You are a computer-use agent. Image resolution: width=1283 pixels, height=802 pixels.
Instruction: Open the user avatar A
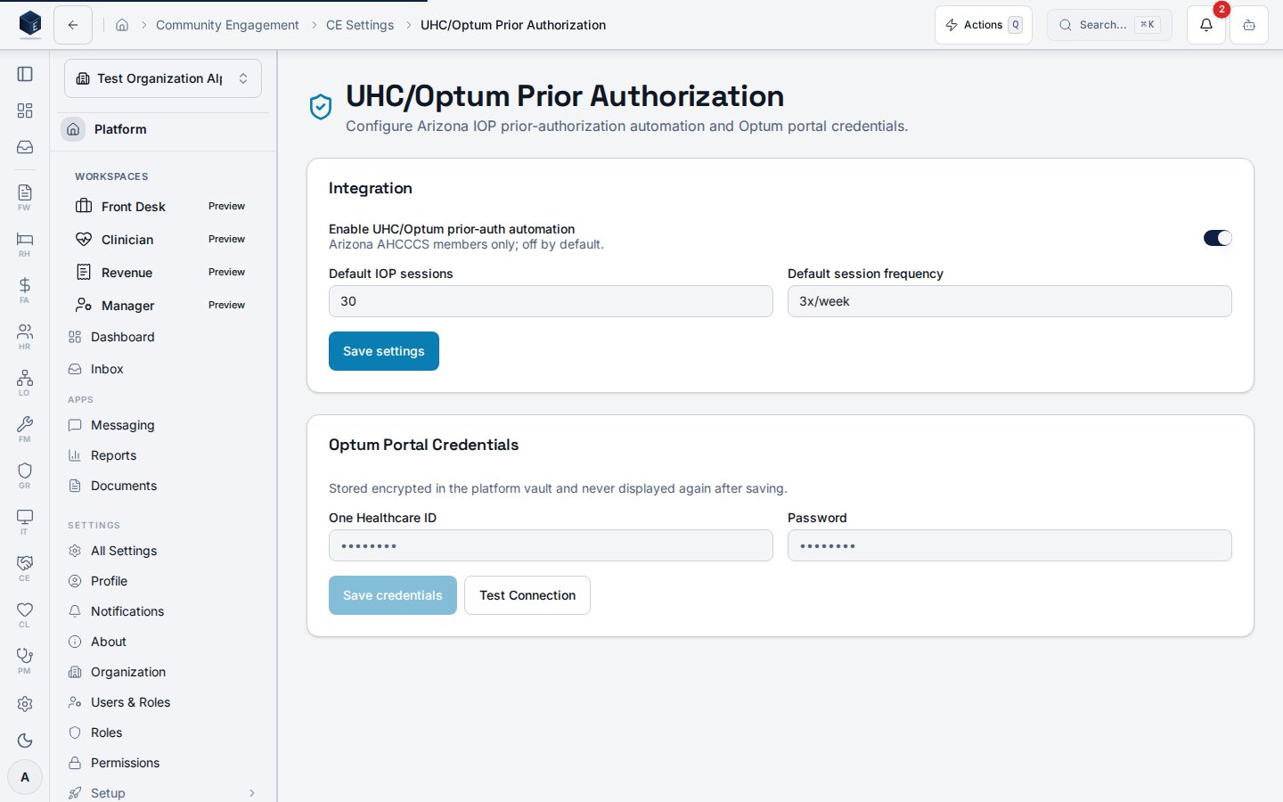[x=25, y=777]
